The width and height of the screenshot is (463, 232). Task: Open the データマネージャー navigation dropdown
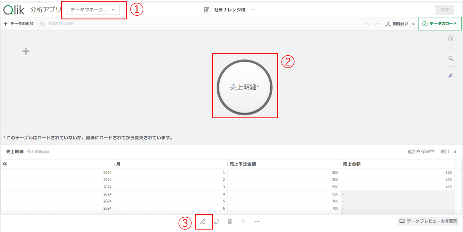[x=93, y=10]
